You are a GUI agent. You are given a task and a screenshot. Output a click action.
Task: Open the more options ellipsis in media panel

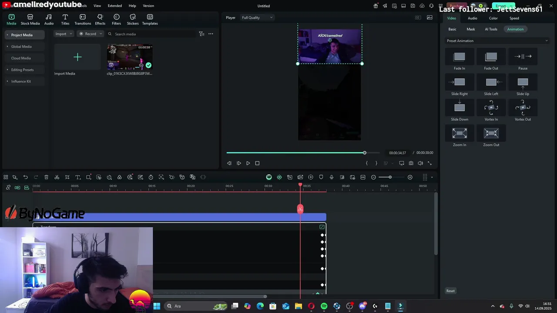[x=211, y=34]
